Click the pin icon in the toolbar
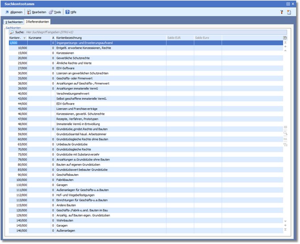The image size is (300, 244). click(x=281, y=12)
